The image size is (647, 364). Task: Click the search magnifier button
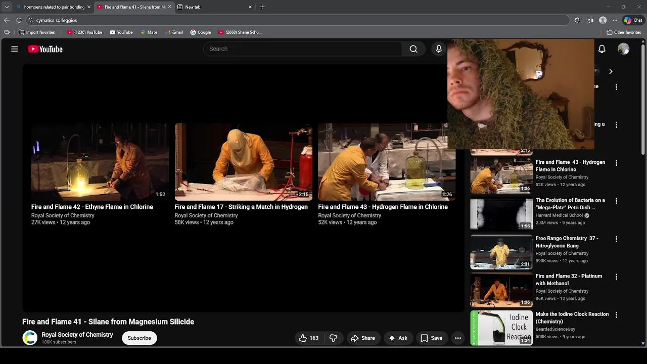(x=413, y=49)
